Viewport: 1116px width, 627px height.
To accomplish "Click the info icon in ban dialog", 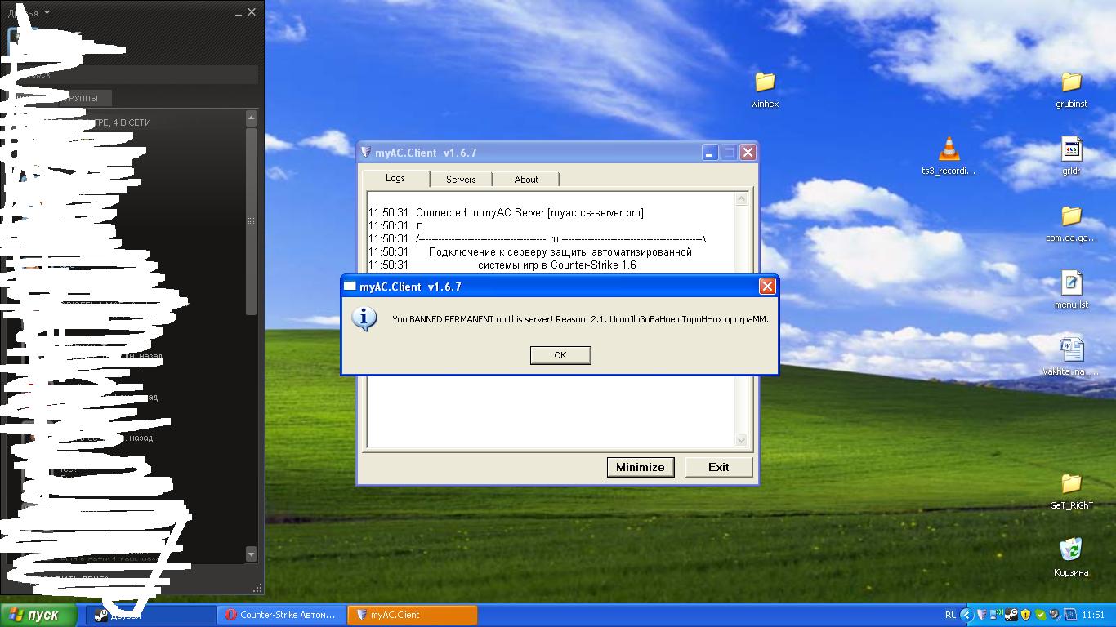I will (364, 318).
